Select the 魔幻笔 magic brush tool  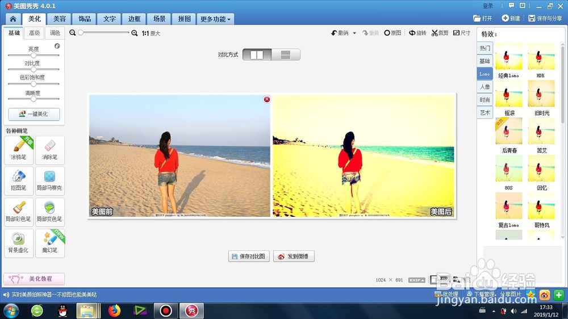(x=50, y=243)
